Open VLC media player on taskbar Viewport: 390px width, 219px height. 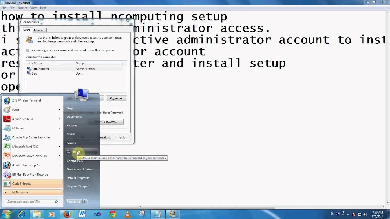coord(127,214)
